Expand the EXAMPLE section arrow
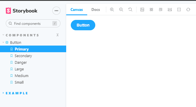The width and height of the screenshot is (196, 107). click(3, 93)
